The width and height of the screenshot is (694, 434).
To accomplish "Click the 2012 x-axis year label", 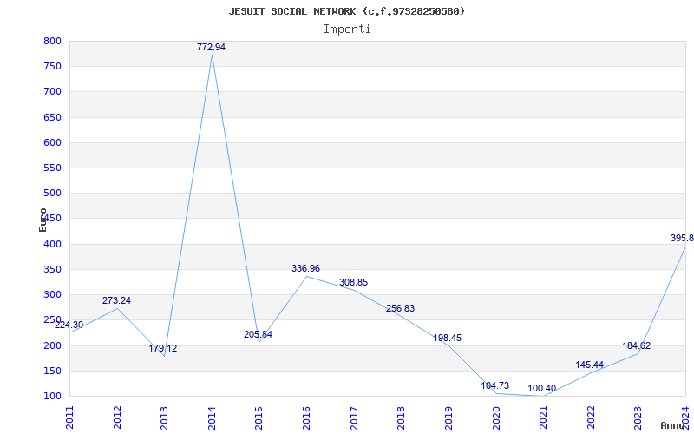I will (x=117, y=418).
